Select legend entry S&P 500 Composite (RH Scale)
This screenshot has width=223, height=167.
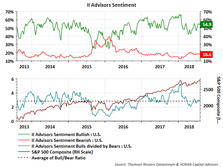[62, 152]
